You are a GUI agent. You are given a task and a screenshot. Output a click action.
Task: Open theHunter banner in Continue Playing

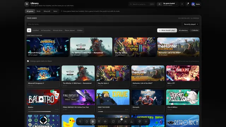[x=178, y=47]
